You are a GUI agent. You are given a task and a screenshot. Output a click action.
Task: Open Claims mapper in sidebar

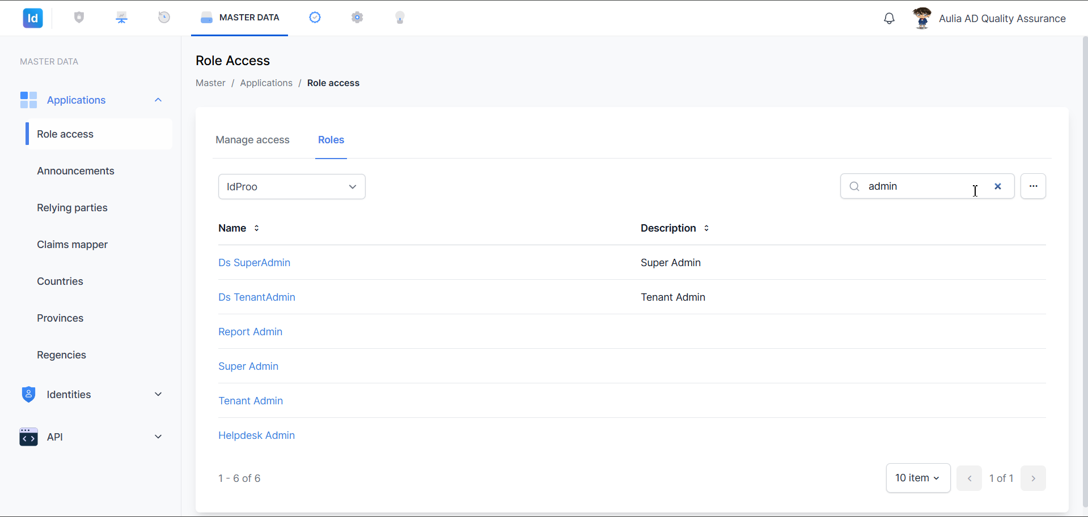[72, 245]
